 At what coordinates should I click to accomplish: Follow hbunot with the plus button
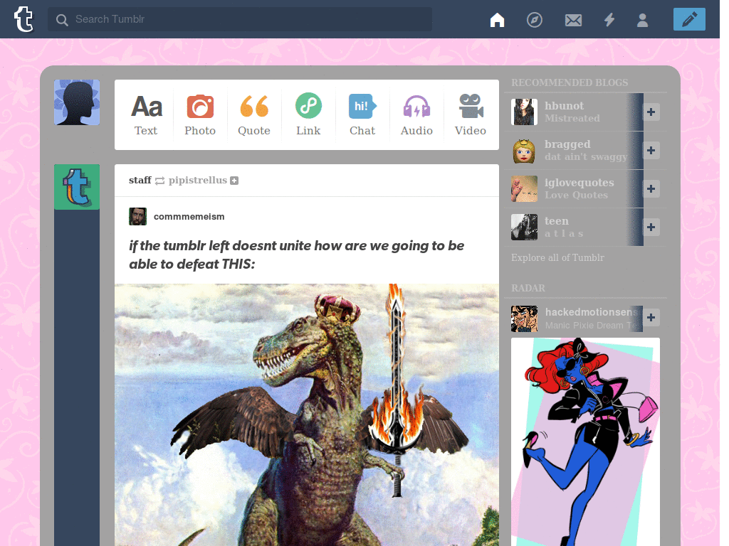[651, 112]
